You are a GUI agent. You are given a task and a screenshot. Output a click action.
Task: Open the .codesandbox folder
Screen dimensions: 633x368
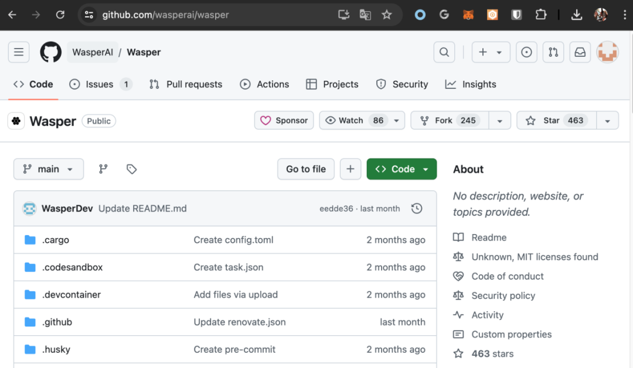click(x=72, y=267)
